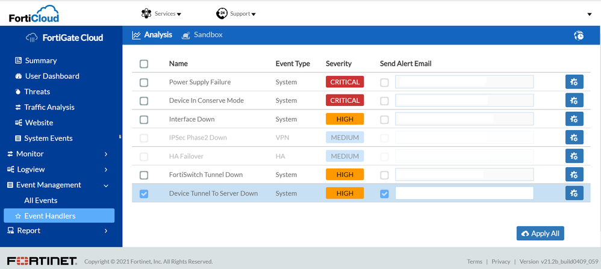Image resolution: width=601 pixels, height=269 pixels.
Task: Open settings gear for Power Supply Failure
Action: [574, 82]
